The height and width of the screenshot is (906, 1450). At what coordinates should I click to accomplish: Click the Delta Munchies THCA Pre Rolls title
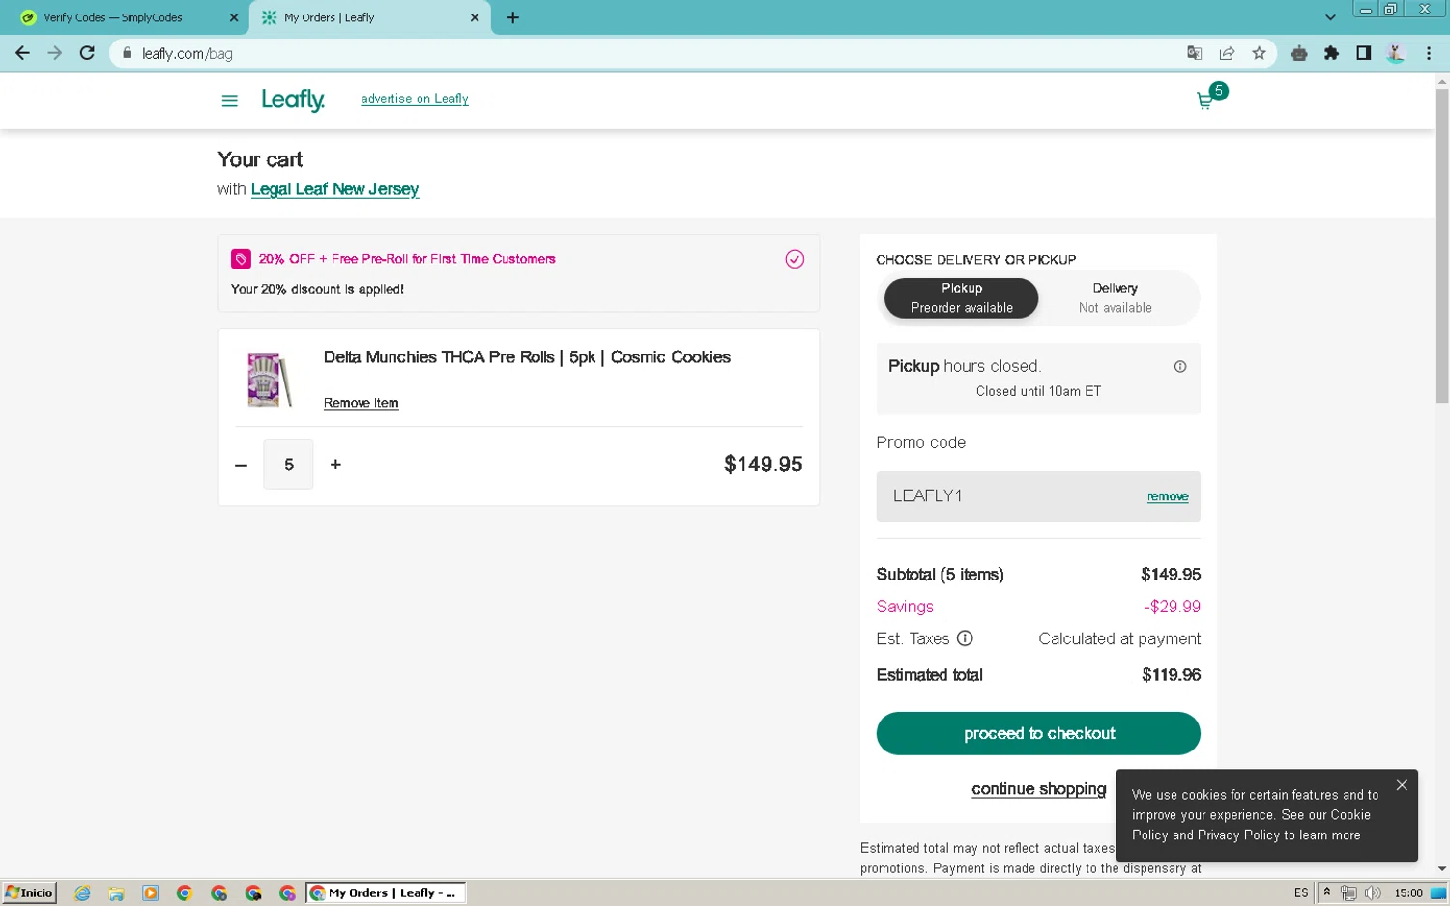(x=527, y=357)
